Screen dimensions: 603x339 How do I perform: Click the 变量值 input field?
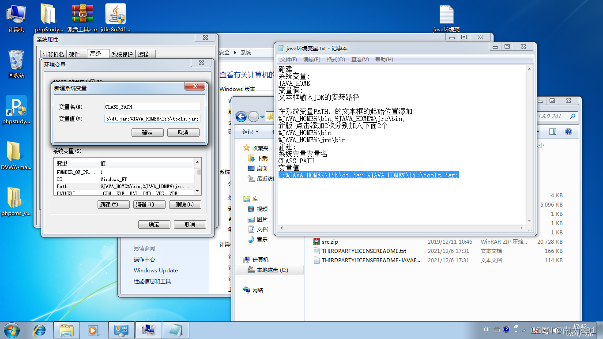tap(152, 119)
